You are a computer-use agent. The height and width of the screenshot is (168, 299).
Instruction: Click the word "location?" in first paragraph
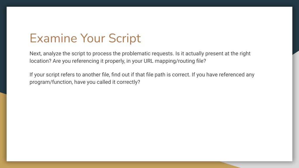[40, 61]
